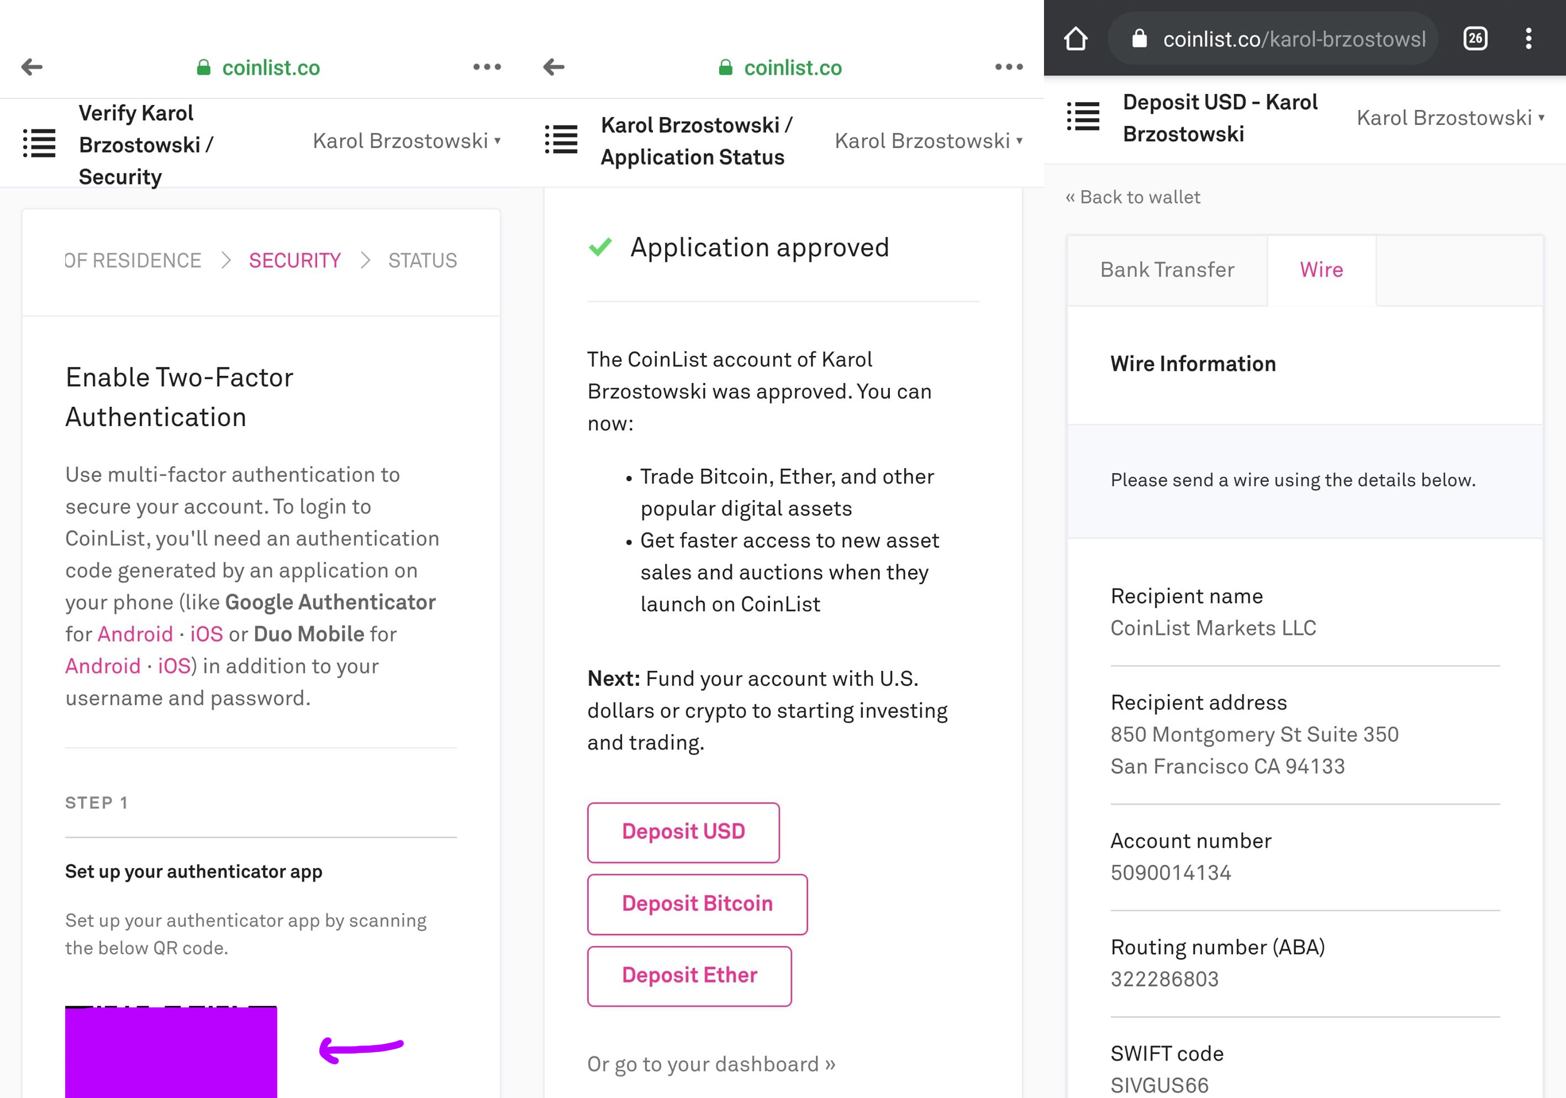Tap the green lock in Application Status screen
The height and width of the screenshot is (1098, 1566).
(725, 67)
